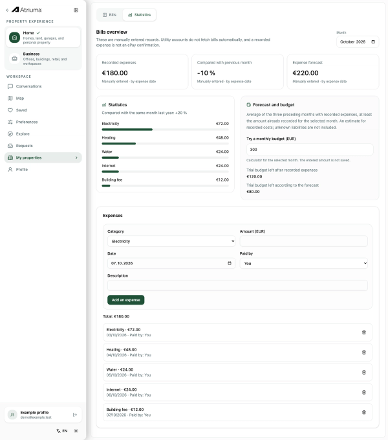Click the Example profile avatar

pos(12,415)
